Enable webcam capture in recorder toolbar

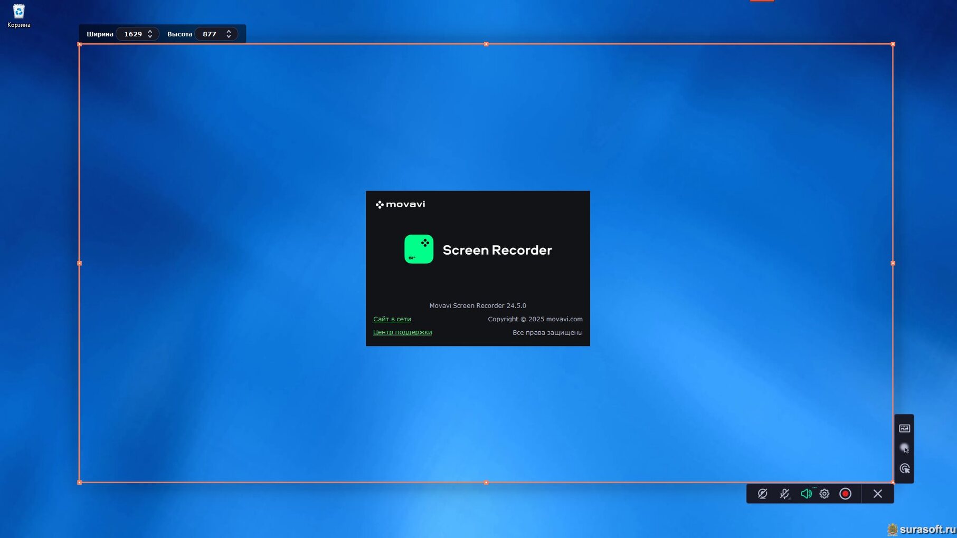[762, 494]
